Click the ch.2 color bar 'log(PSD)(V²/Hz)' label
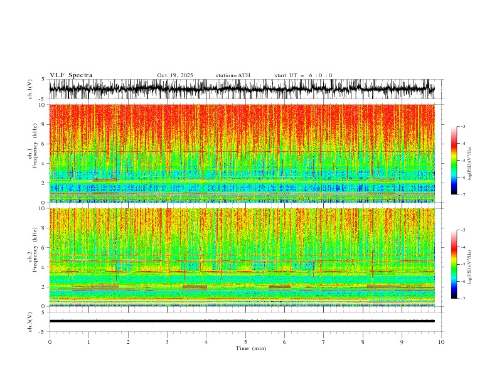This screenshot has width=497, height=384. coord(470,267)
